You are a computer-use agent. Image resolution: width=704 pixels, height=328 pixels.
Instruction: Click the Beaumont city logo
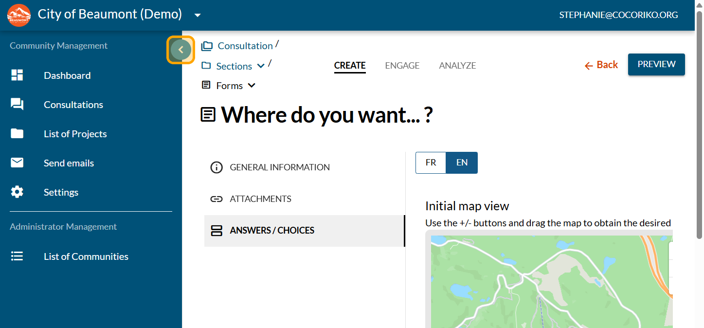coord(19,15)
